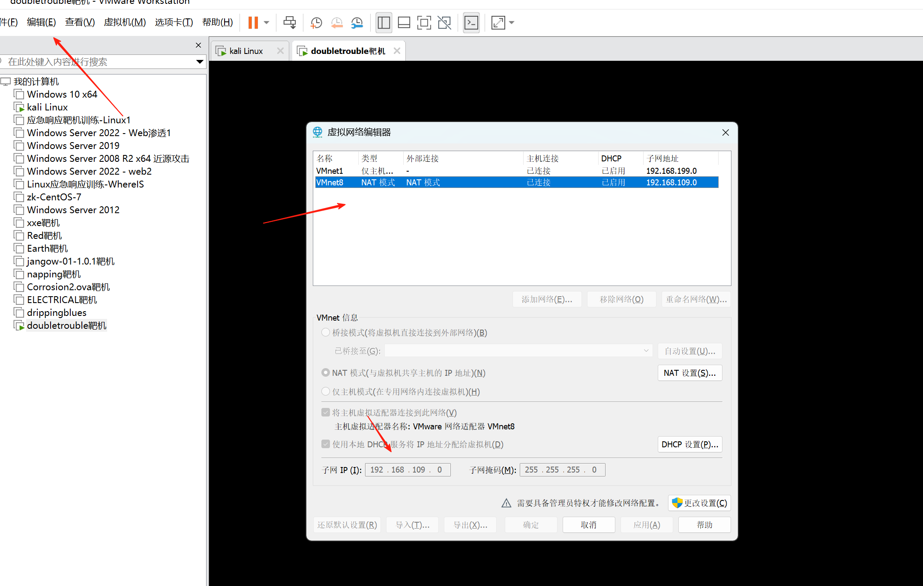The height and width of the screenshot is (586, 923).
Task: Select Windows Server 2012 VM
Action: pyautogui.click(x=73, y=210)
